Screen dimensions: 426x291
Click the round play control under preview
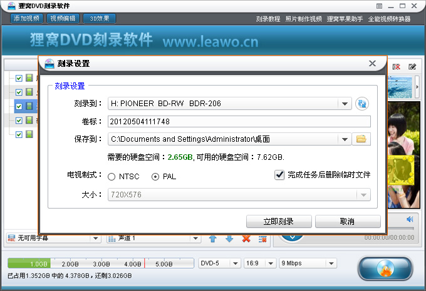(293, 237)
